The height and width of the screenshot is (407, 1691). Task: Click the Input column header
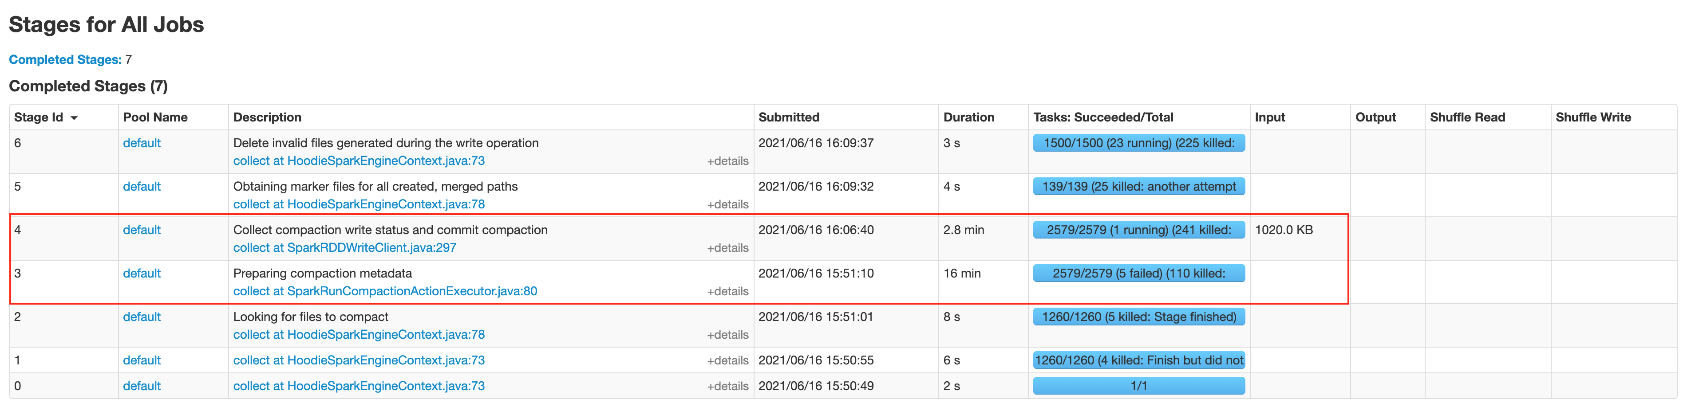(1269, 117)
